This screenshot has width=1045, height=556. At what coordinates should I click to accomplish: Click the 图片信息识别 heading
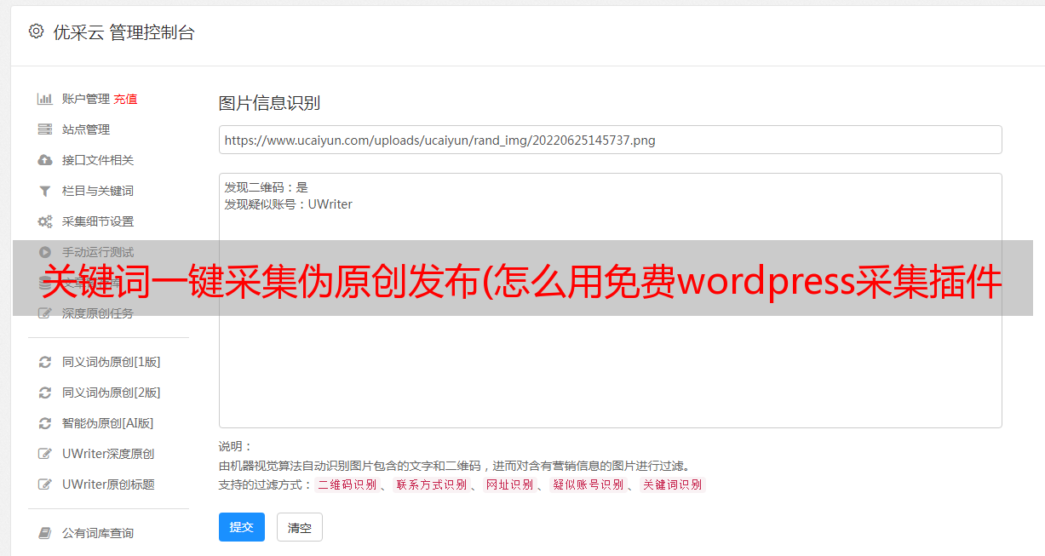click(x=269, y=103)
